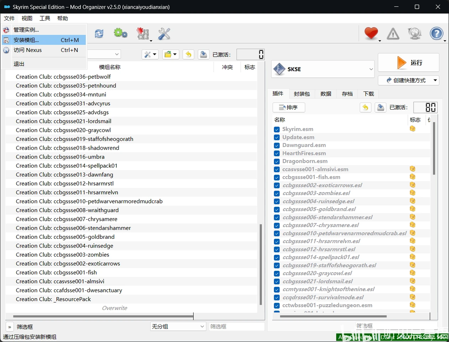Click the plugin list vertical scrollbar

pos(434,148)
